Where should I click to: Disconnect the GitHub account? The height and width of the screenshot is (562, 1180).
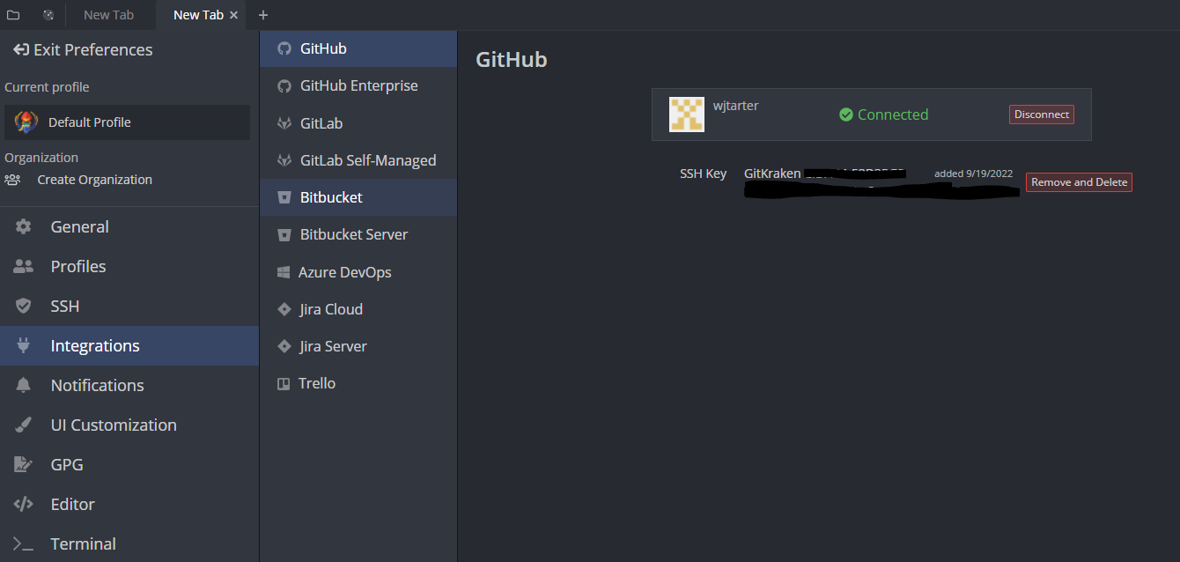(1042, 115)
